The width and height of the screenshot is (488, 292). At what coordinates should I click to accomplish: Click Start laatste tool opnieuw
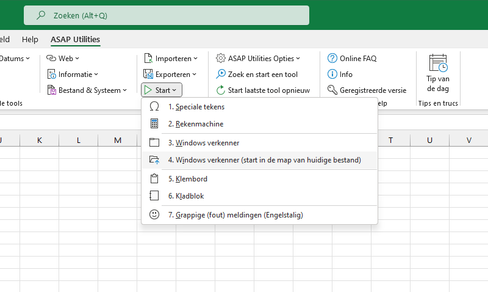click(264, 90)
